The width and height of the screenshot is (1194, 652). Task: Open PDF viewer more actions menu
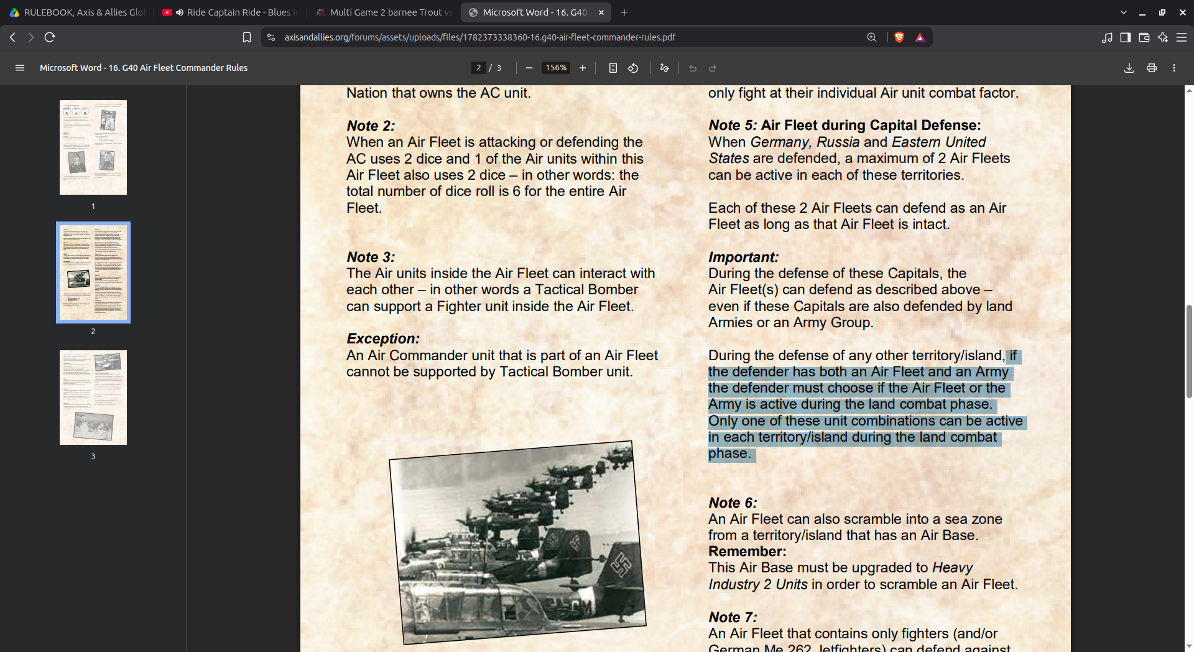[x=1174, y=68]
